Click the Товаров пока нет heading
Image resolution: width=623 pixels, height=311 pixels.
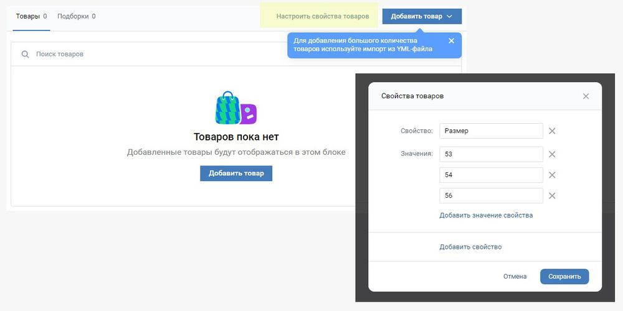[x=236, y=137]
